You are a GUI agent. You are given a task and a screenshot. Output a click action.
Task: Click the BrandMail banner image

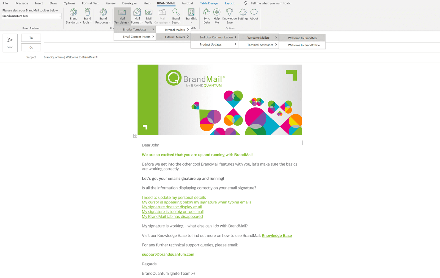[x=220, y=100]
